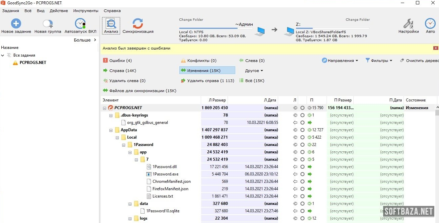The height and width of the screenshot is (223, 439).
Task: Show Ошибки (4) filter
Action: click(117, 61)
